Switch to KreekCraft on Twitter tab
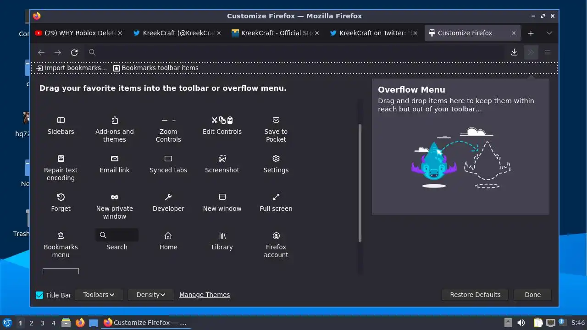The height and width of the screenshot is (330, 587). [x=373, y=33]
